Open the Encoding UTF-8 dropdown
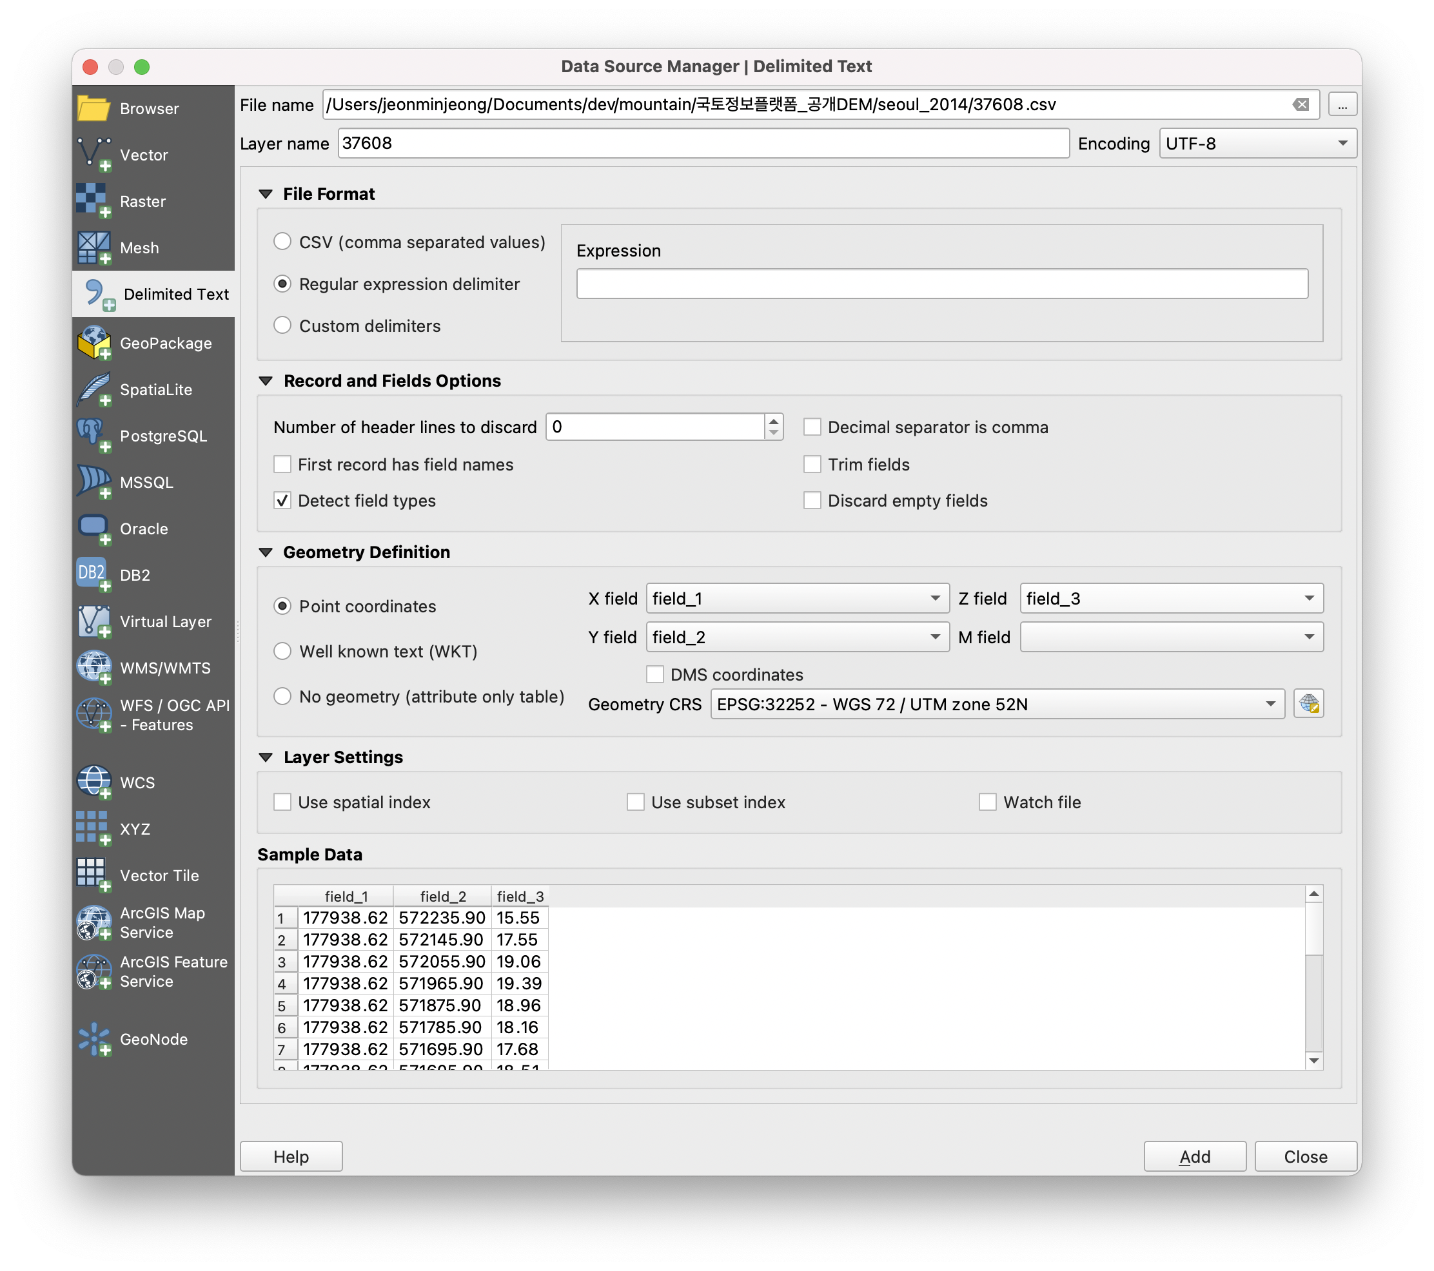Image resolution: width=1434 pixels, height=1271 pixels. coord(1257,144)
